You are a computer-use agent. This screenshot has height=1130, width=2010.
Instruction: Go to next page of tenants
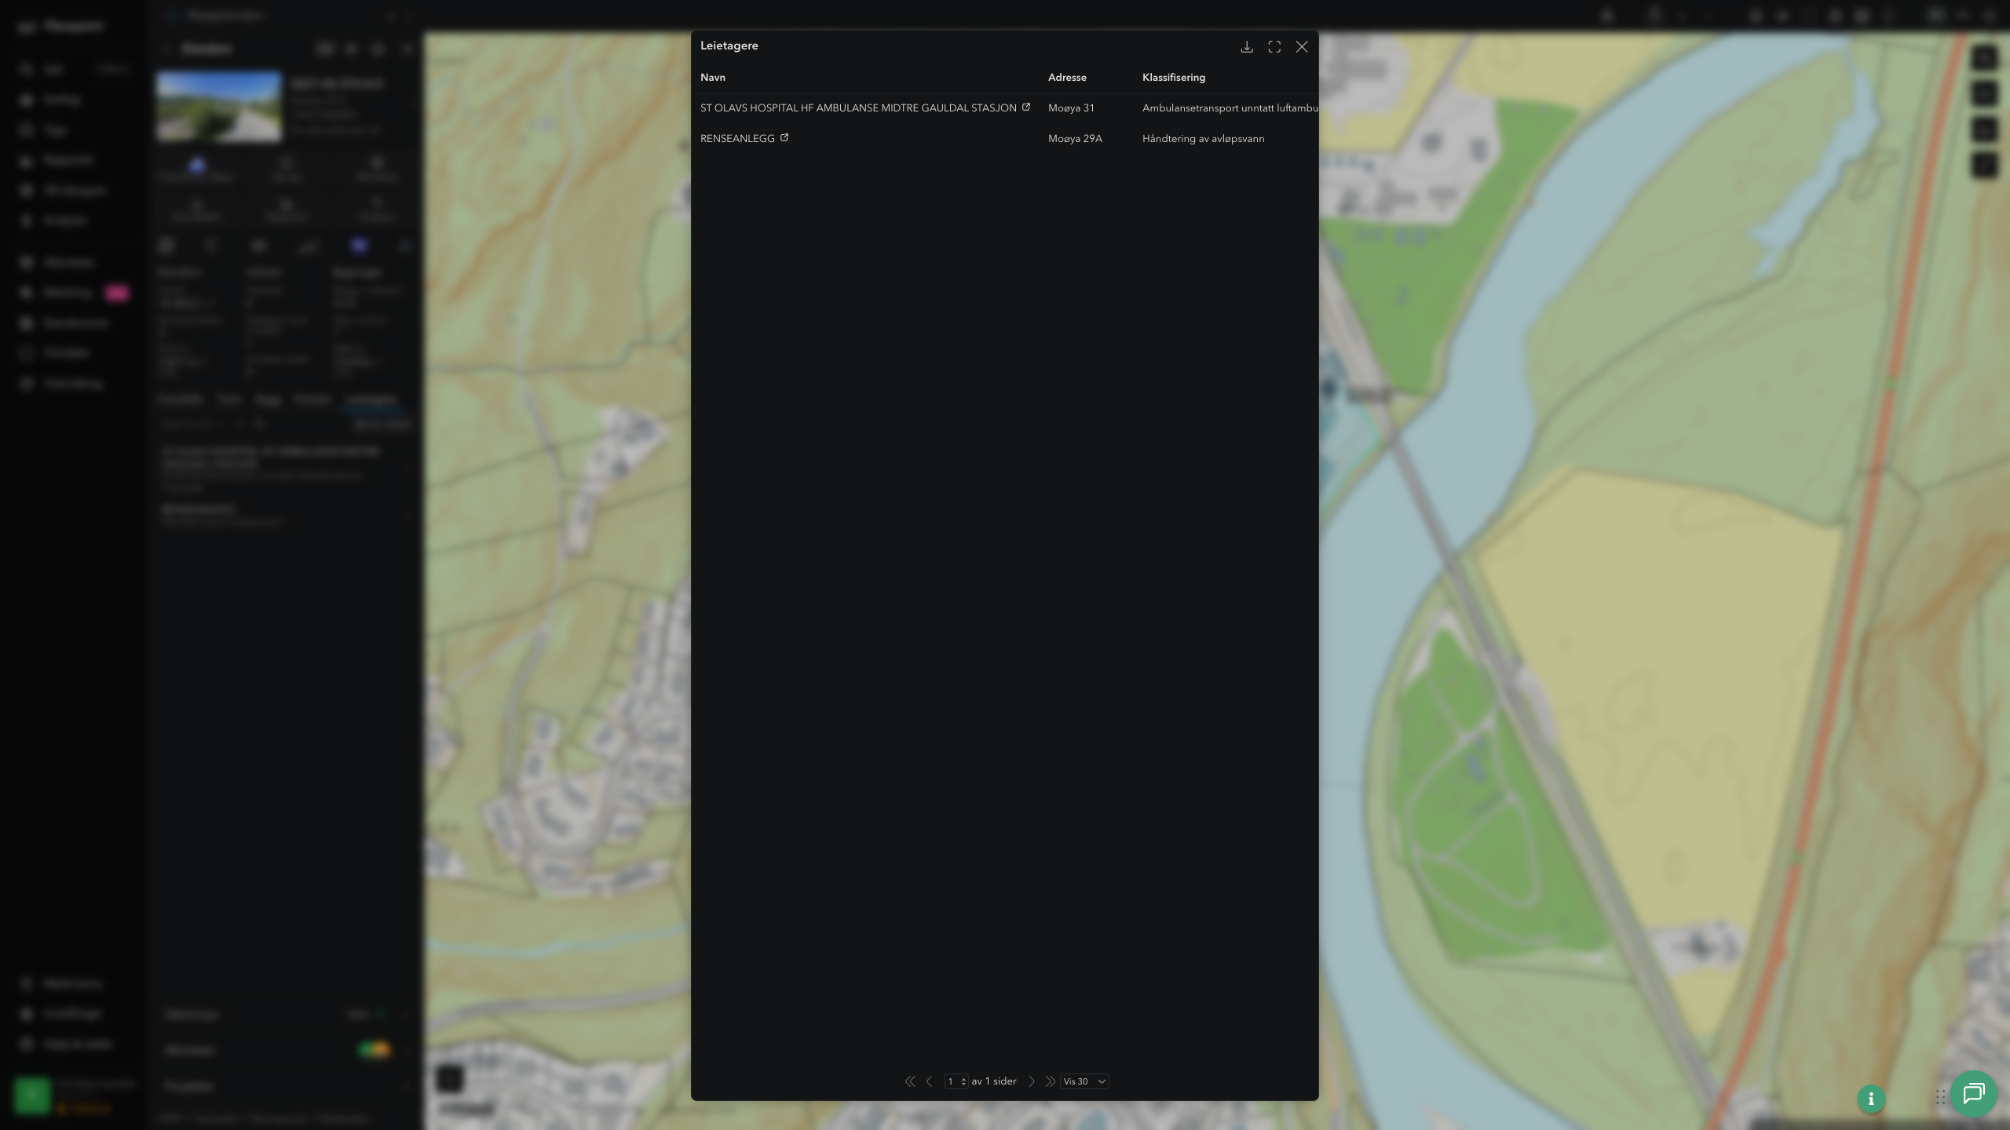pyautogui.click(x=1032, y=1081)
